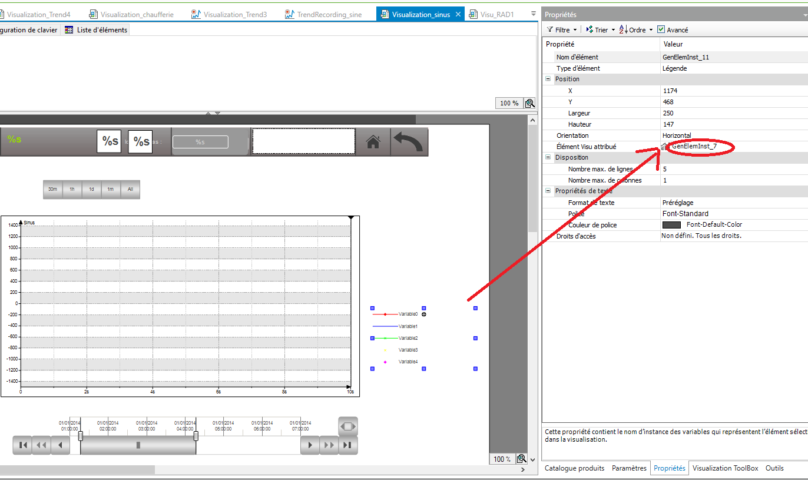The width and height of the screenshot is (808, 480).
Task: Click the zoom-fit button above timeline controls
Action: (347, 426)
